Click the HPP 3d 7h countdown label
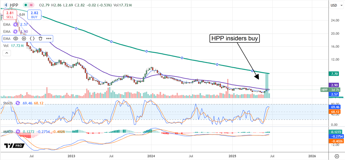345x160 pixels. 330,90
